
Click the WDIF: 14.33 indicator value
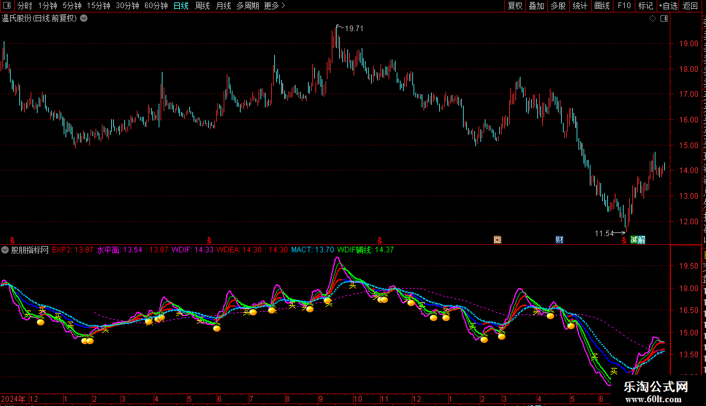[x=192, y=250]
